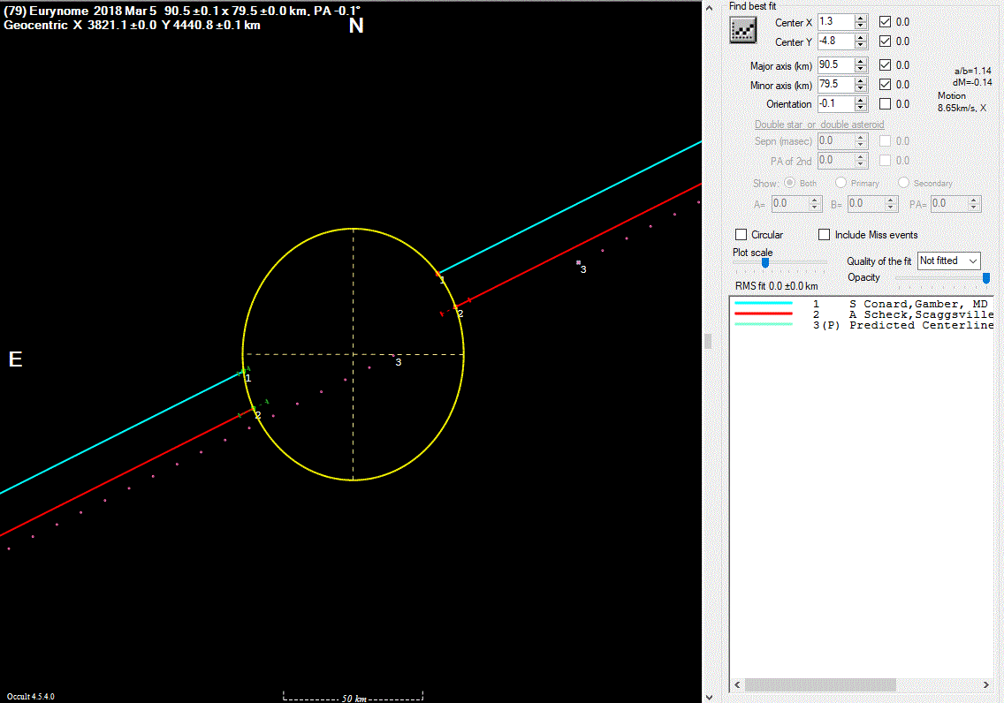Uncheck the Minor axis fit checkbox
Screen dimensions: 1004x703
point(885,84)
